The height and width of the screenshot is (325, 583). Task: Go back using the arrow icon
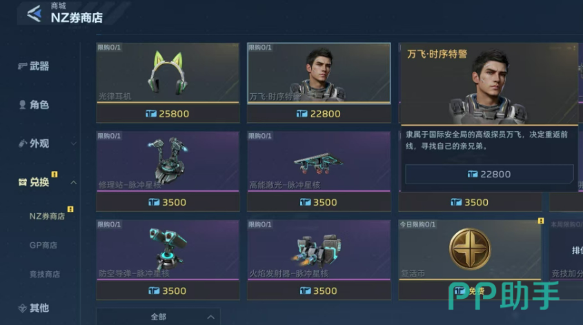pyautogui.click(x=34, y=14)
